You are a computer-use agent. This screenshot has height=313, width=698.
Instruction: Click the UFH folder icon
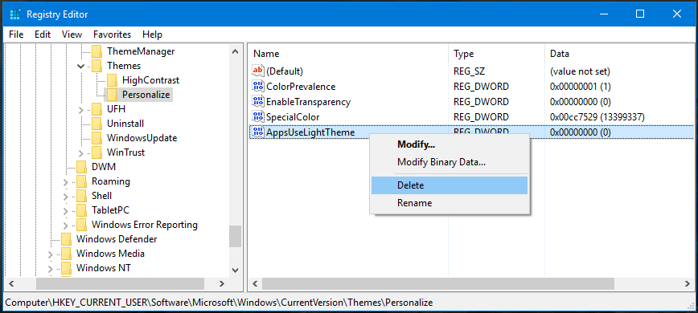[96, 109]
